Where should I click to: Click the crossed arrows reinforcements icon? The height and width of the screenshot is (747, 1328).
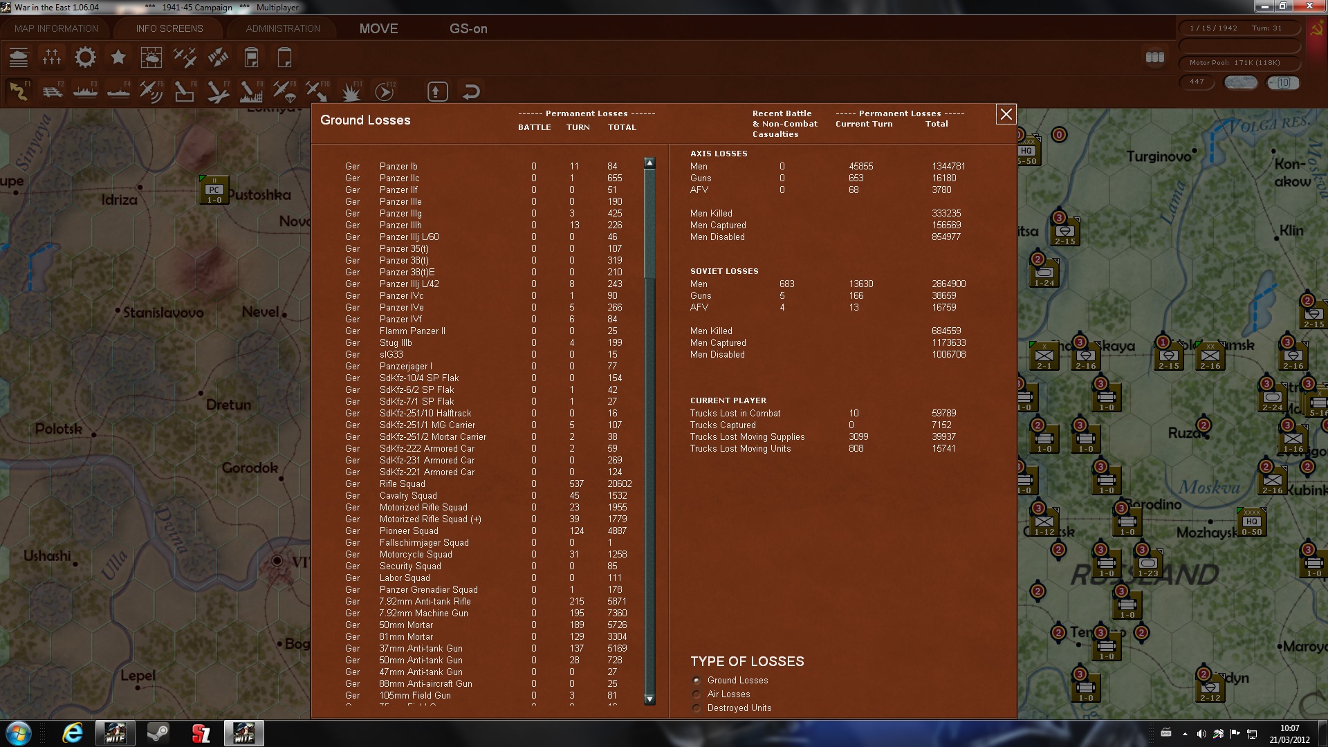tap(218, 57)
